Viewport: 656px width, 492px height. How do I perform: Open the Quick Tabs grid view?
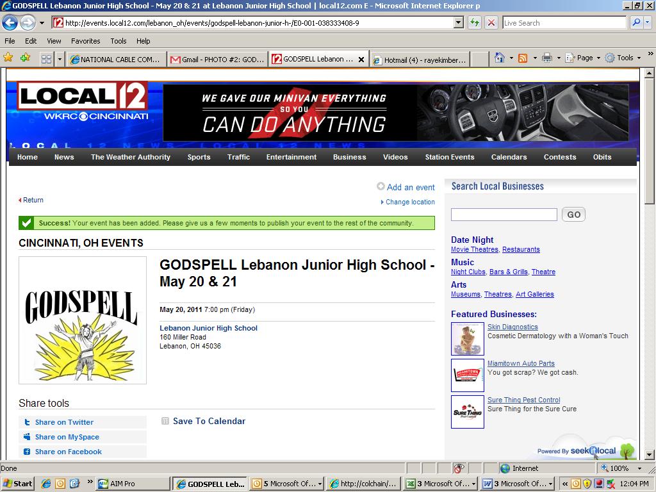click(x=46, y=60)
